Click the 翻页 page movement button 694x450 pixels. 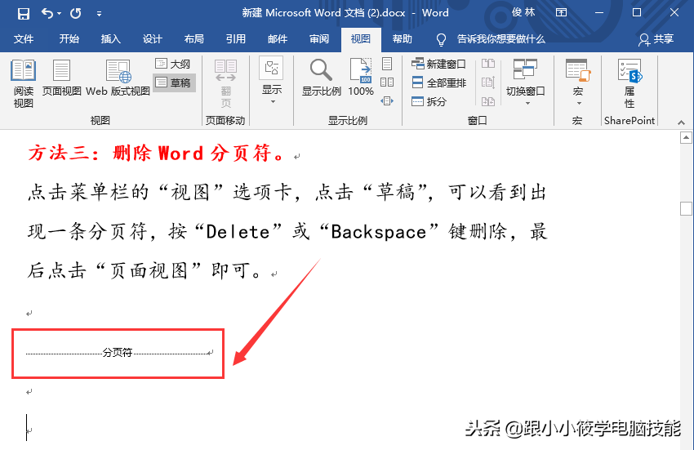tap(225, 84)
